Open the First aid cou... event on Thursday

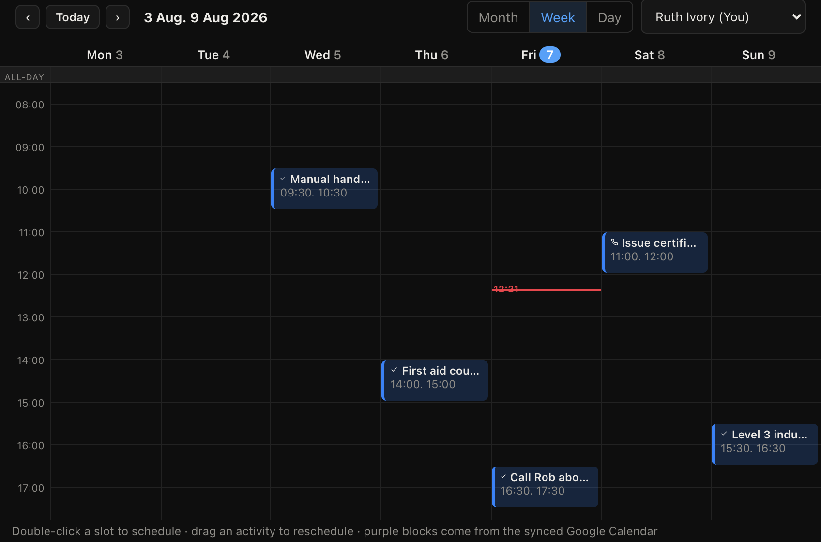point(435,380)
